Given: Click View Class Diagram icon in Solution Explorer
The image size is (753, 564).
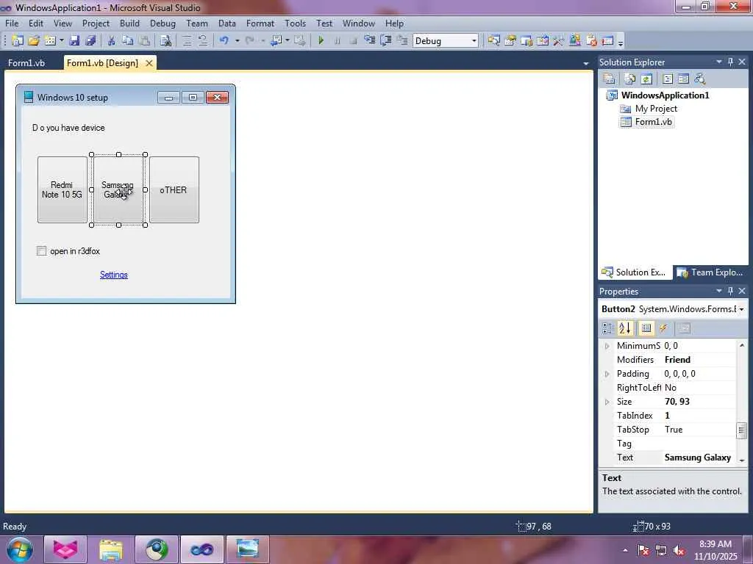Looking at the screenshot, I should (x=700, y=79).
